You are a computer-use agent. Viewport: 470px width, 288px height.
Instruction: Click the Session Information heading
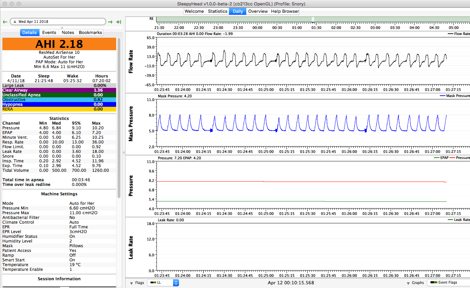59,279
